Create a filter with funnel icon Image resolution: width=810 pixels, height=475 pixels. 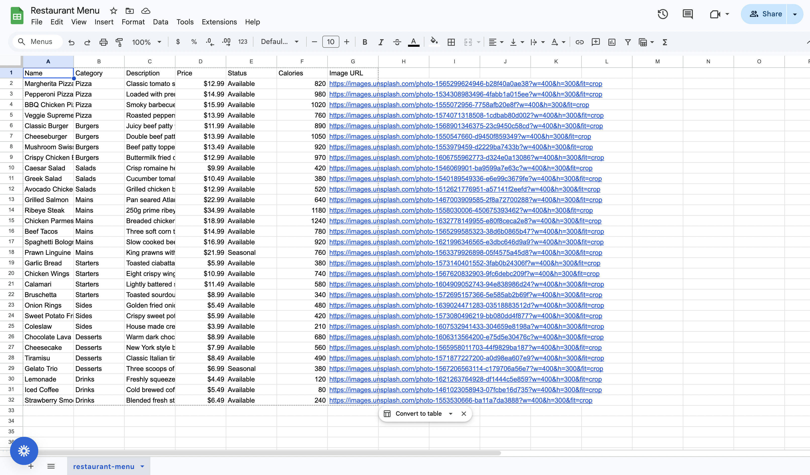(x=627, y=42)
